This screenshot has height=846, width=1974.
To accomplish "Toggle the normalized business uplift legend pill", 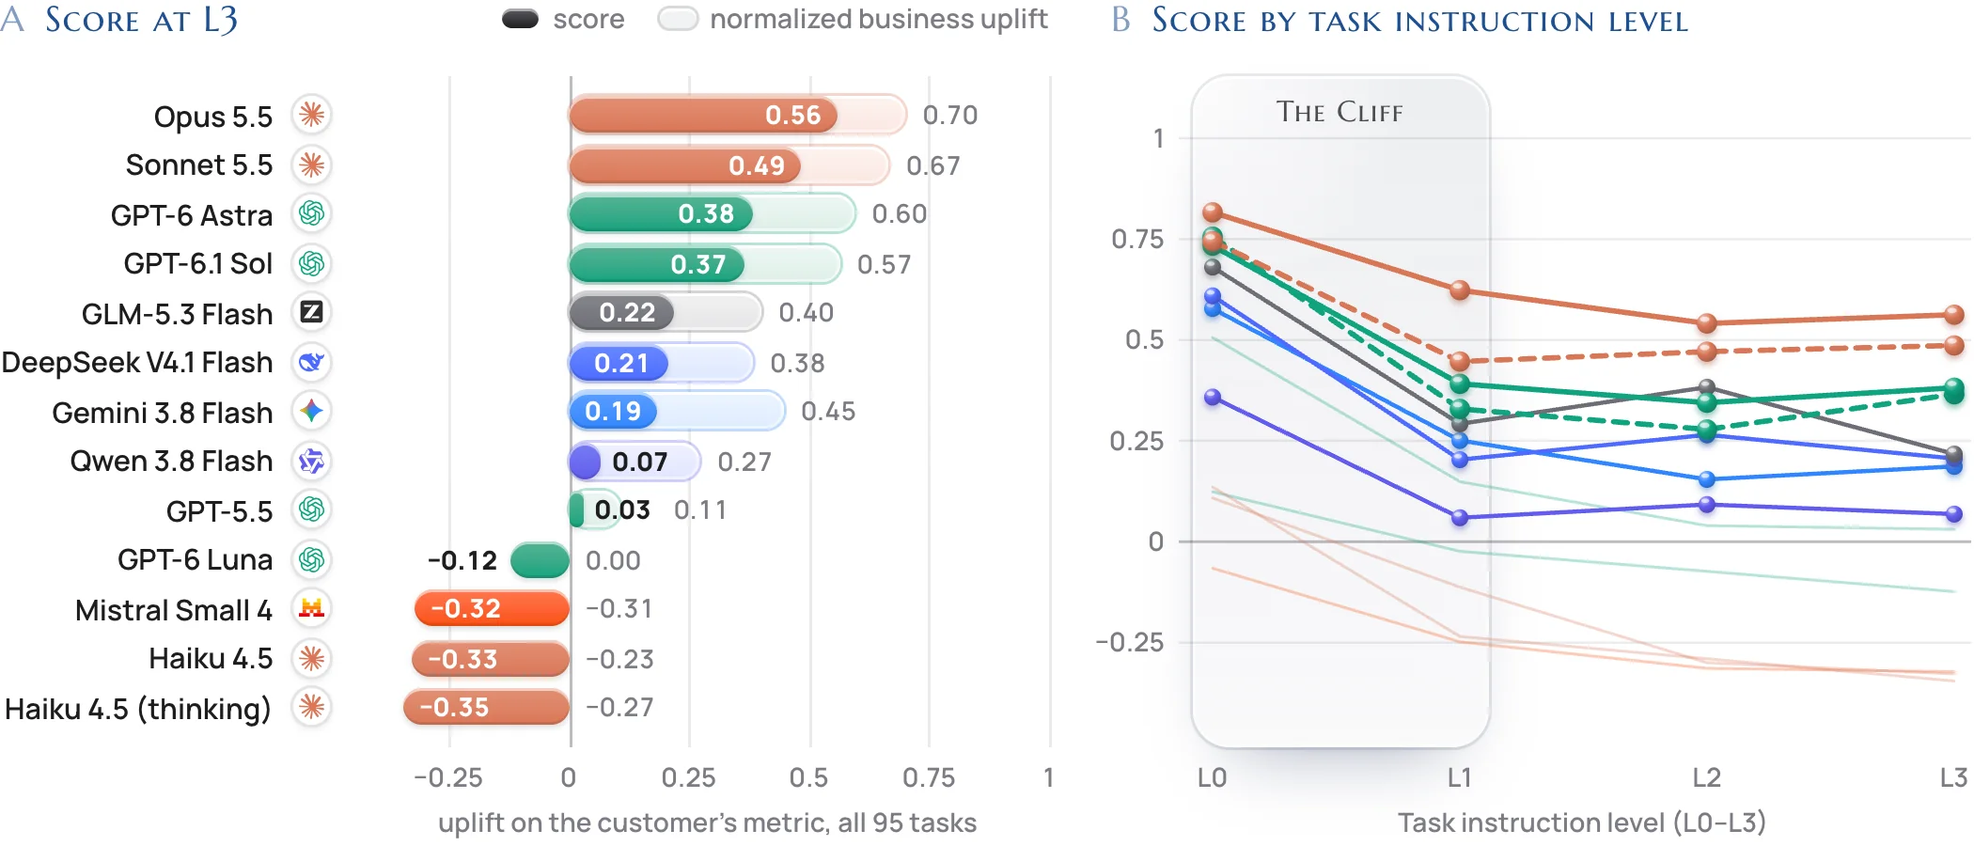I will tap(678, 19).
